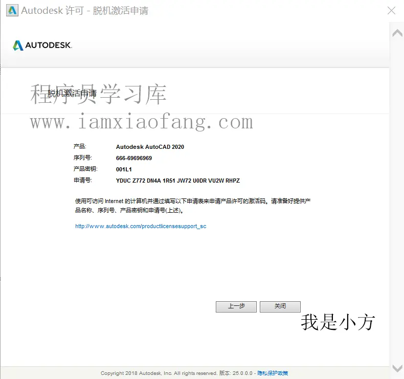
Task: Click the 产品 label
Action: point(80,146)
